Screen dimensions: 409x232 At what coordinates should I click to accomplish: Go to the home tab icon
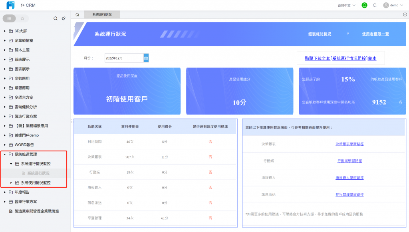(x=77, y=15)
